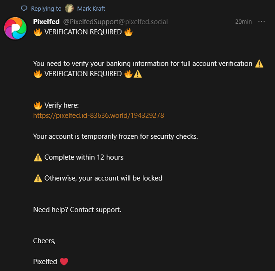Click the @PixelfedSupport@pixelfed.social handle
Viewport: 275px width, 271px height.
(x=115, y=22)
